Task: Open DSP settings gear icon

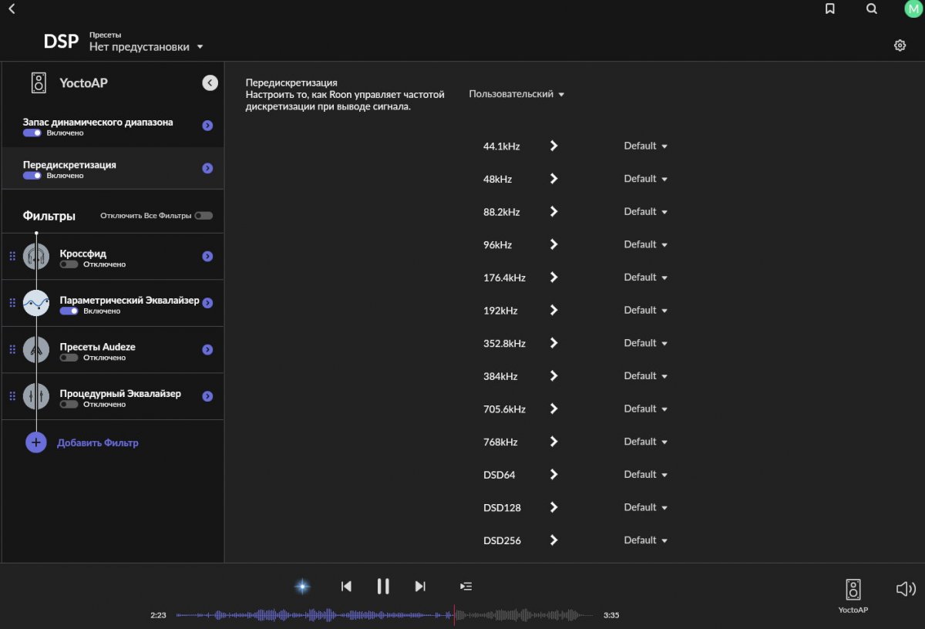Action: tap(900, 45)
